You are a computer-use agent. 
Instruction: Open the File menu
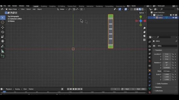point(5,6)
